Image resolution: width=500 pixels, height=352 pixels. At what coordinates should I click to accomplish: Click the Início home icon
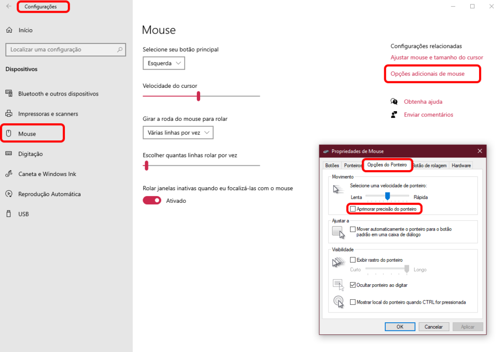9,30
